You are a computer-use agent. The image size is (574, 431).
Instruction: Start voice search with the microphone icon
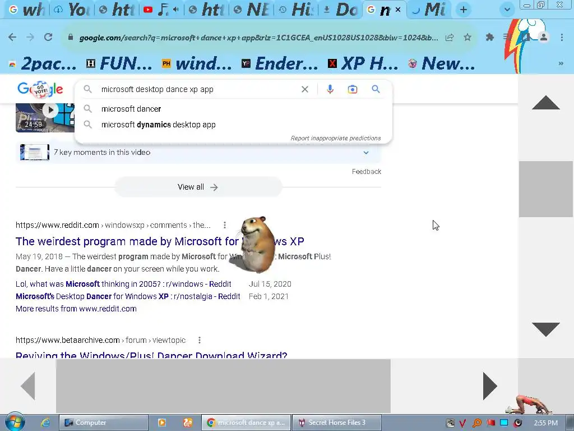coord(330,89)
